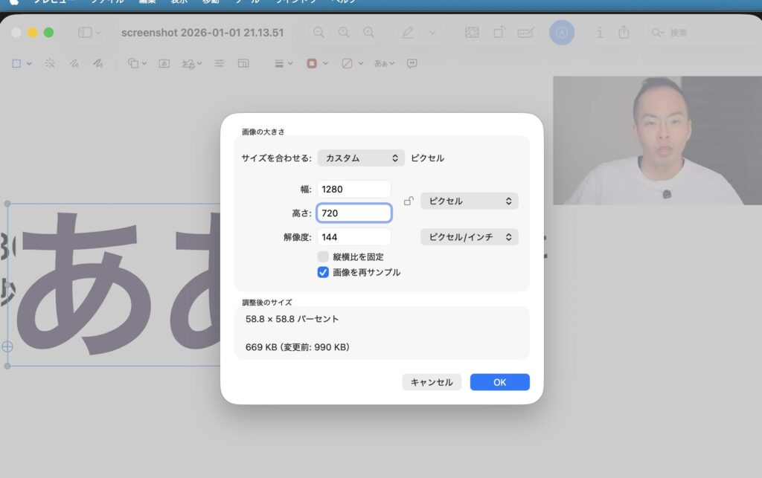Viewport: 762px width, 478px height.
Task: Open the info inspector icon
Action: (x=600, y=33)
